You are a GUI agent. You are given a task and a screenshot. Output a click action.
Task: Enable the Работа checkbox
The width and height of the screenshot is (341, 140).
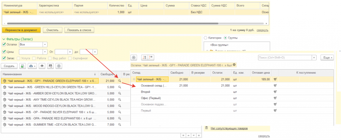[35, 58]
